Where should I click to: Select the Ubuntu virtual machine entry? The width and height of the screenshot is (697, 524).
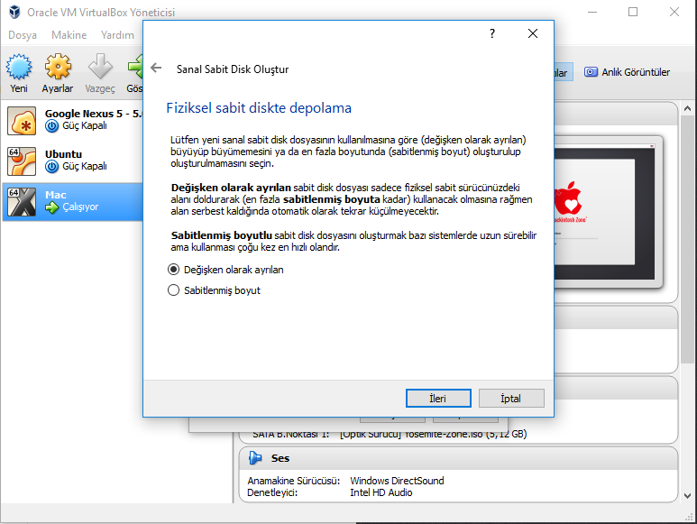point(72,161)
